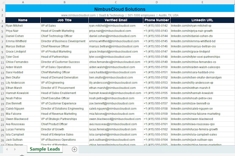Select the Mia Falcone name cell
This screenshot has width=235, height=156.
23,114
